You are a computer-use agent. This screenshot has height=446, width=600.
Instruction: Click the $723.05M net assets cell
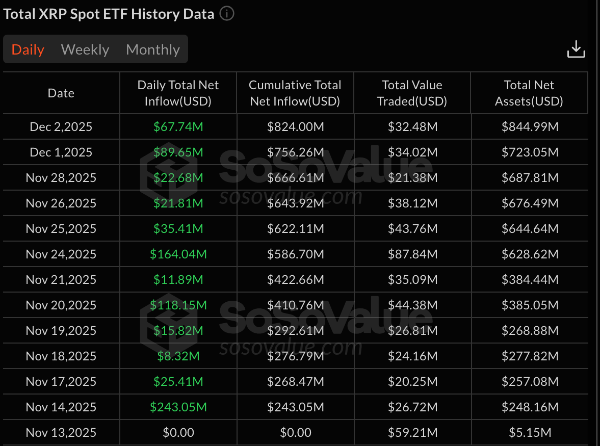click(x=530, y=152)
